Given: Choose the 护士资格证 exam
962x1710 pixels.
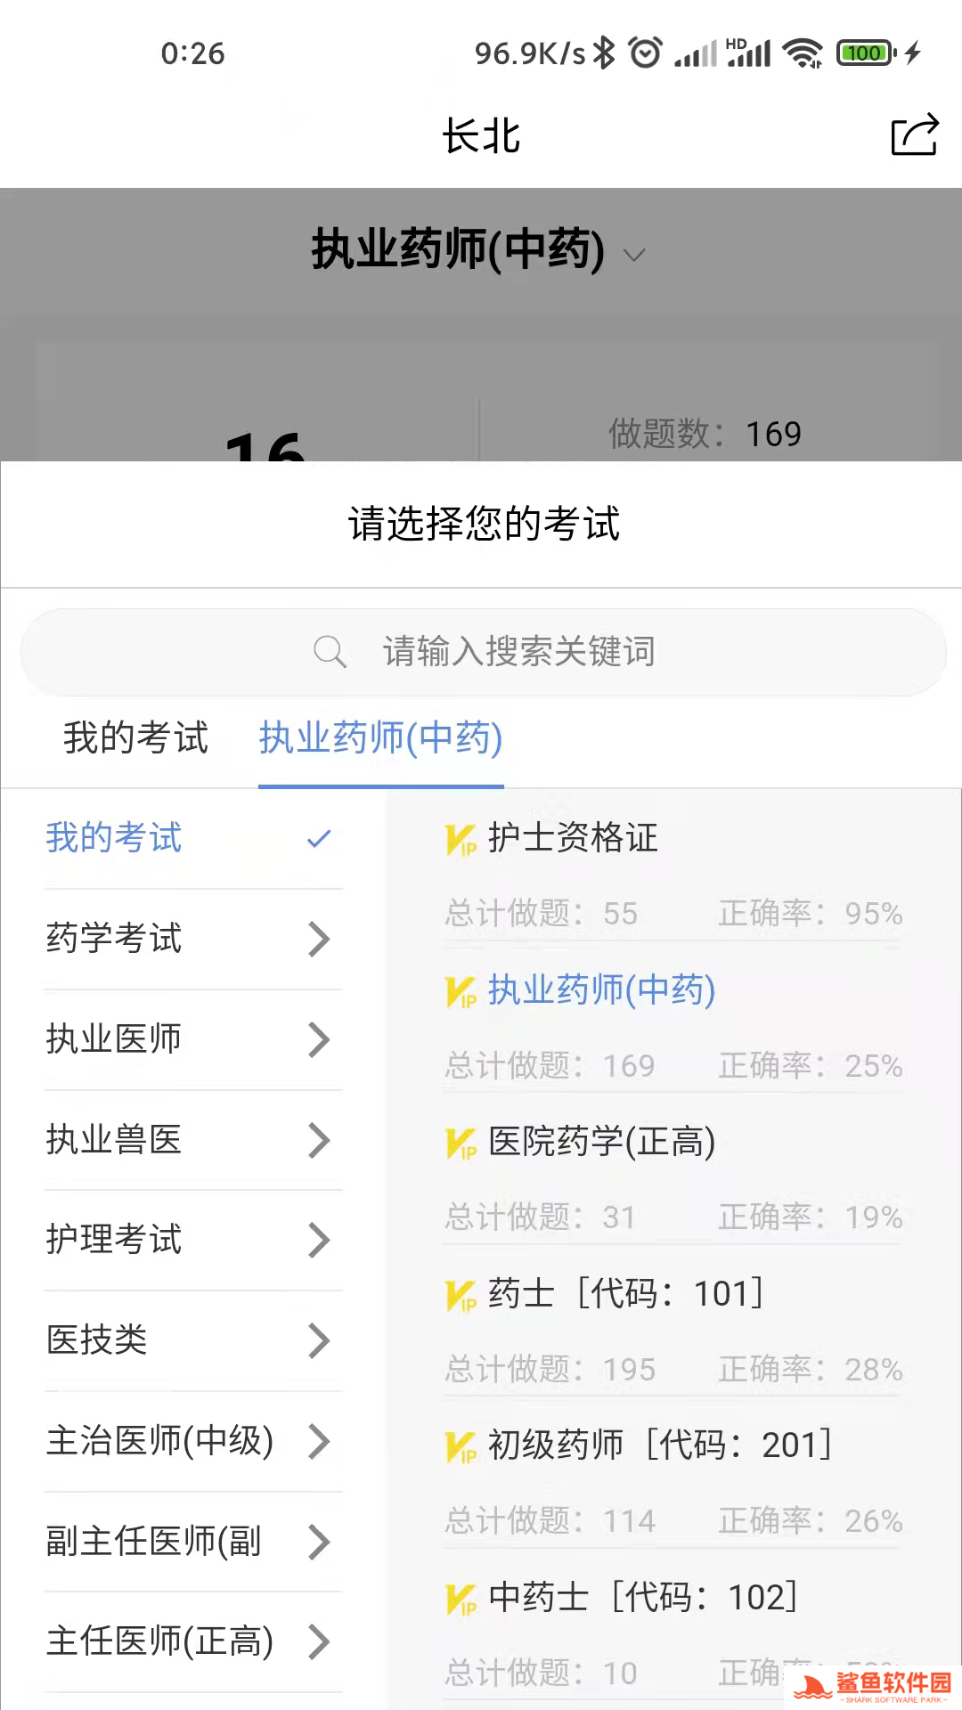Looking at the screenshot, I should click(573, 838).
